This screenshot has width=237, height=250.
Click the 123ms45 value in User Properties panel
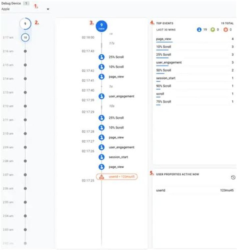point(227,190)
